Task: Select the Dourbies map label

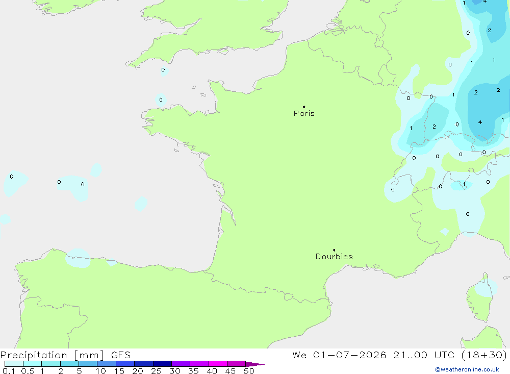Action: coord(334,257)
